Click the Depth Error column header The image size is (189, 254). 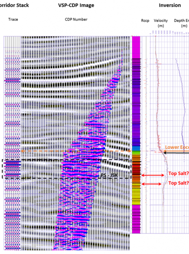[x=182, y=23]
